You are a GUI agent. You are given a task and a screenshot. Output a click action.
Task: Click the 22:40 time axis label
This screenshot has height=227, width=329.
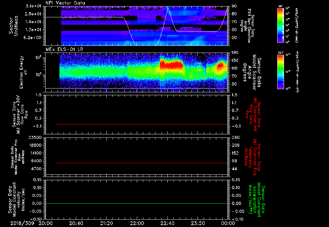(167, 223)
